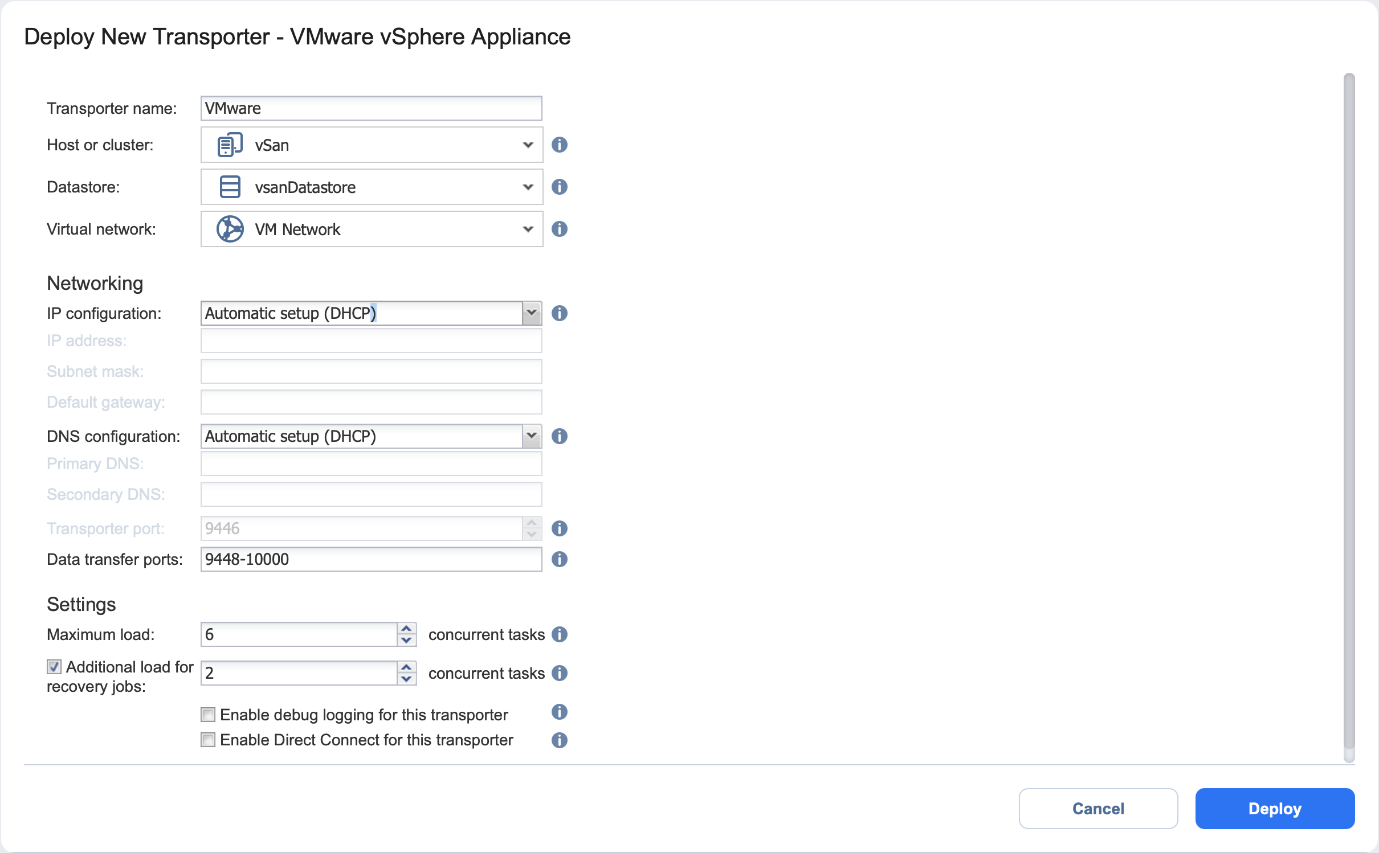Click info icon for debug logging option

pos(559,712)
